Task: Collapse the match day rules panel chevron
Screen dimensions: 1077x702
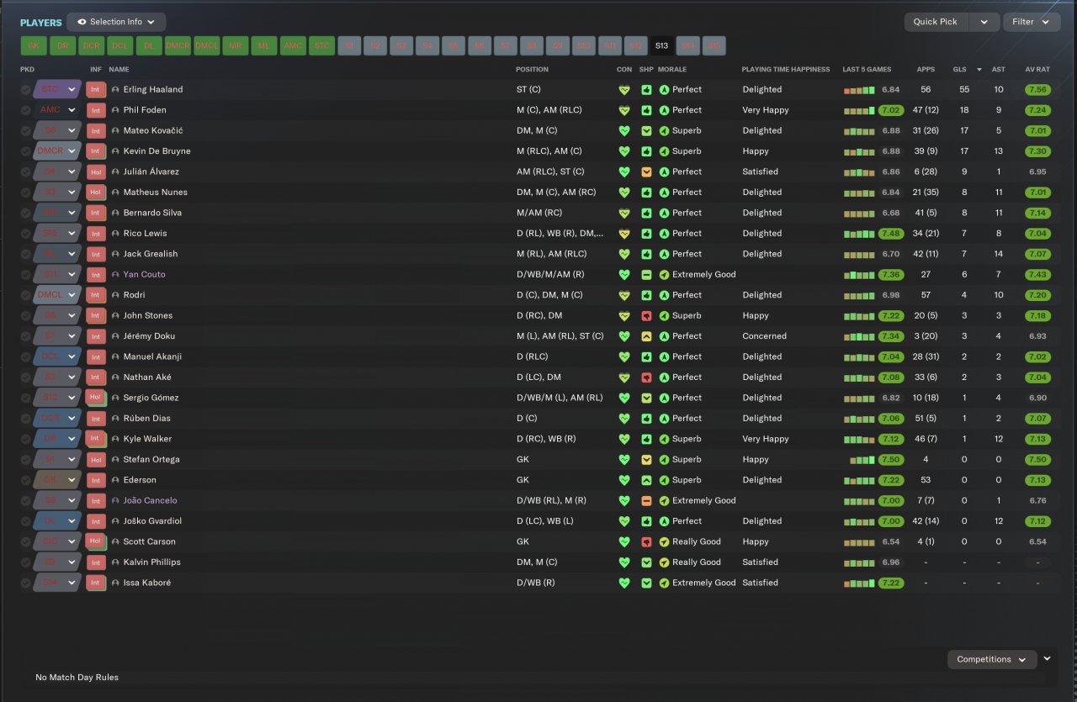Action: click(1048, 659)
